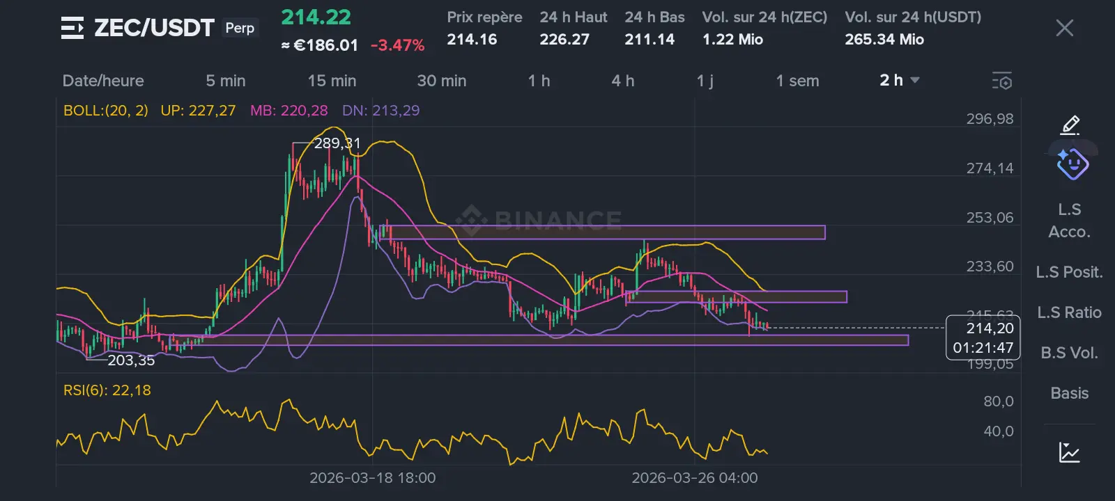1115x501 pixels.
Task: Expand the 2 h interval dropdown
Action: 899,81
